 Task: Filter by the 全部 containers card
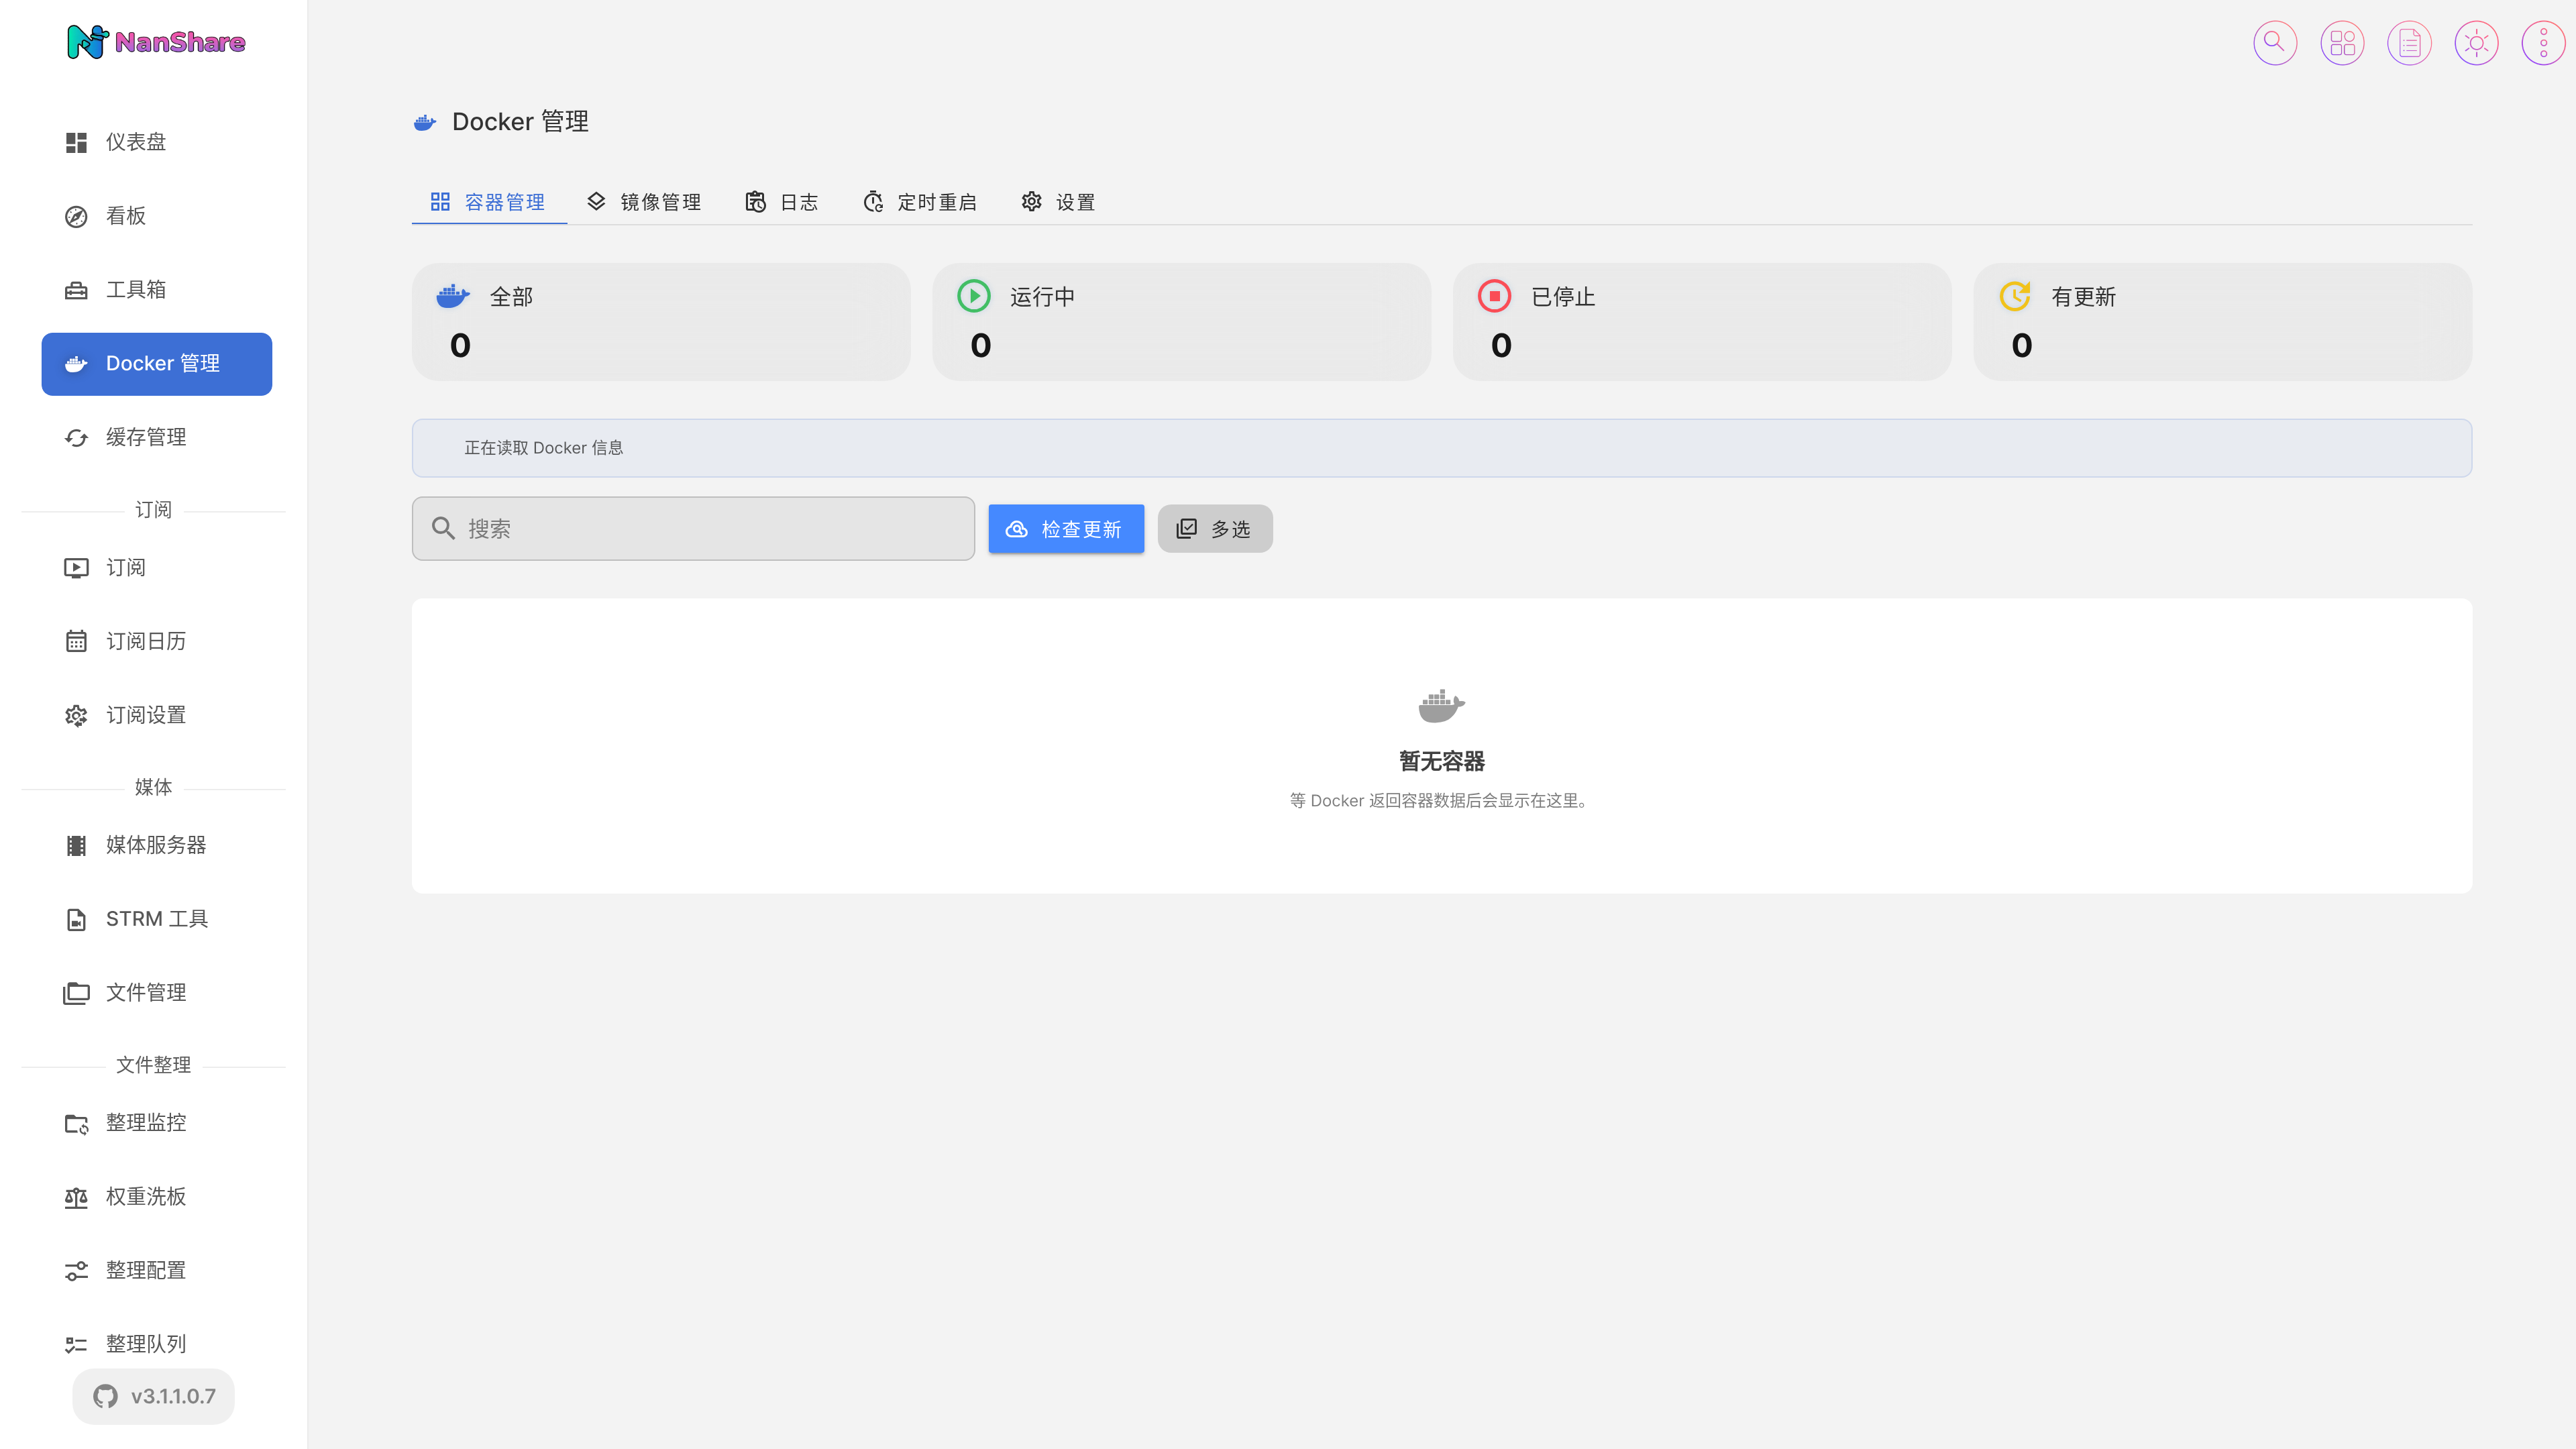point(661,322)
